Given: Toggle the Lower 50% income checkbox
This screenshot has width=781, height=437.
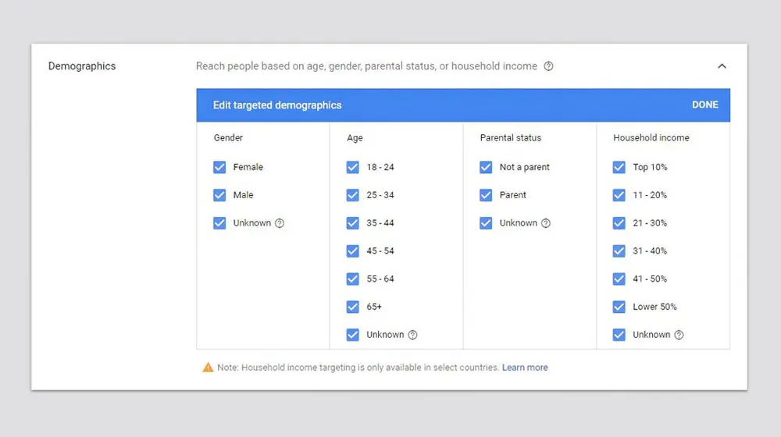Looking at the screenshot, I should tap(619, 307).
